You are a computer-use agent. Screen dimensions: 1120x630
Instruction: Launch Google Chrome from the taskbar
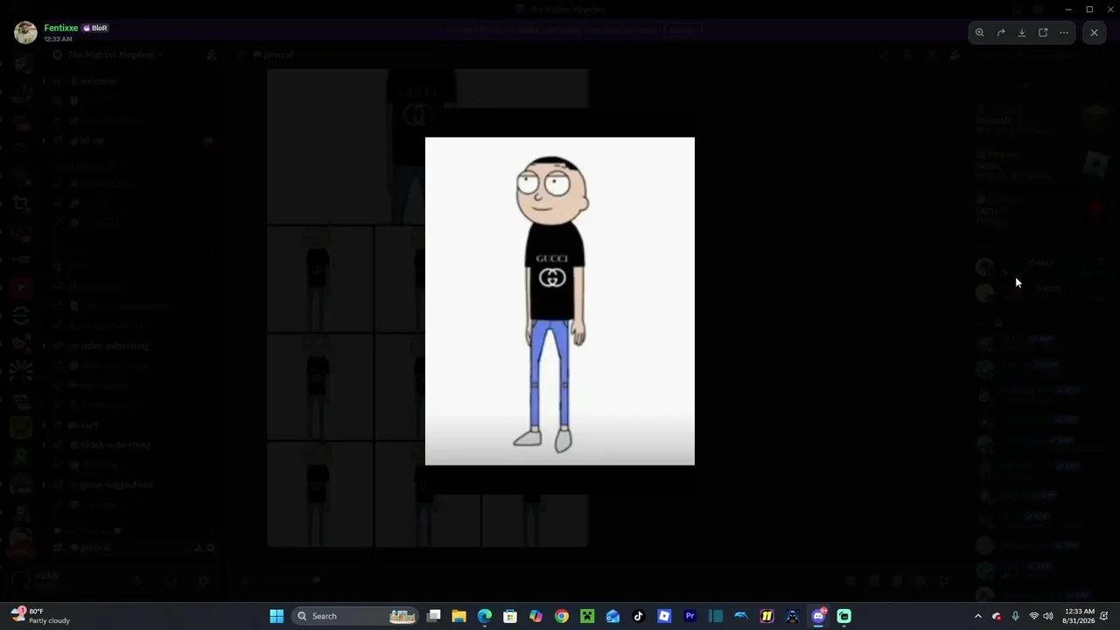tap(562, 616)
